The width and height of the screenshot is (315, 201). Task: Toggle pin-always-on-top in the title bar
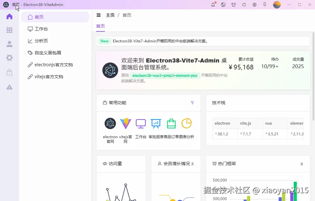[x=265, y=5]
